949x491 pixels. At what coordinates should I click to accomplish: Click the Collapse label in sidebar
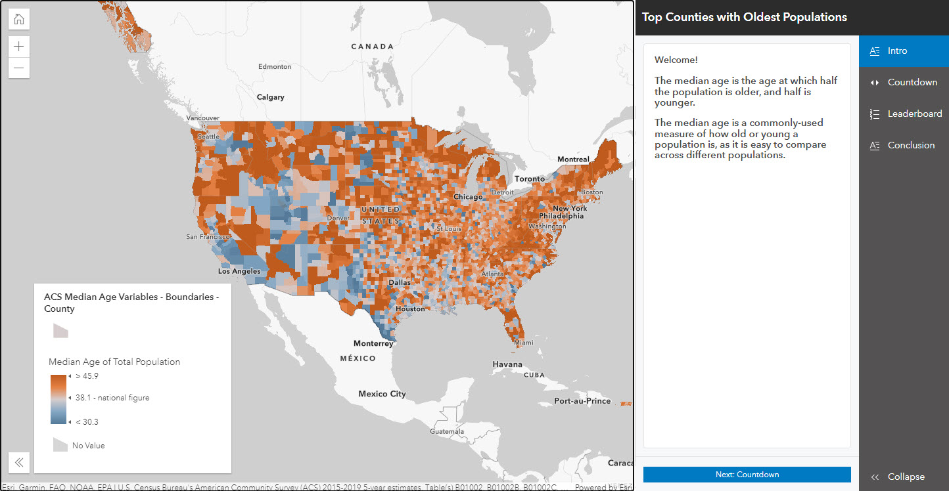click(906, 477)
